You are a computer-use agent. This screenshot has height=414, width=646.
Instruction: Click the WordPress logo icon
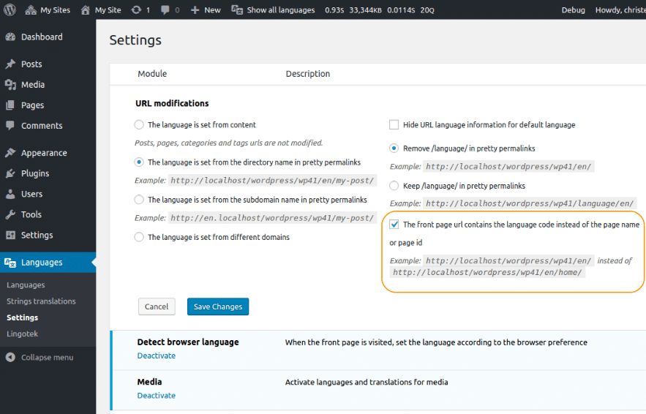tap(10, 10)
